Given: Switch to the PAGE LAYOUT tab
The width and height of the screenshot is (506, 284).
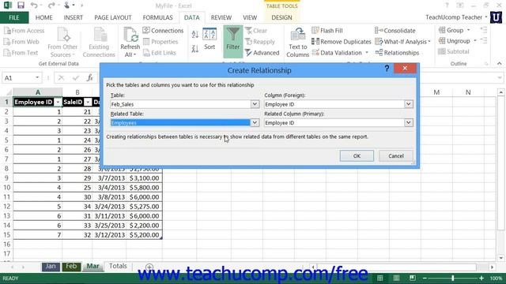Looking at the screenshot, I should (113, 17).
